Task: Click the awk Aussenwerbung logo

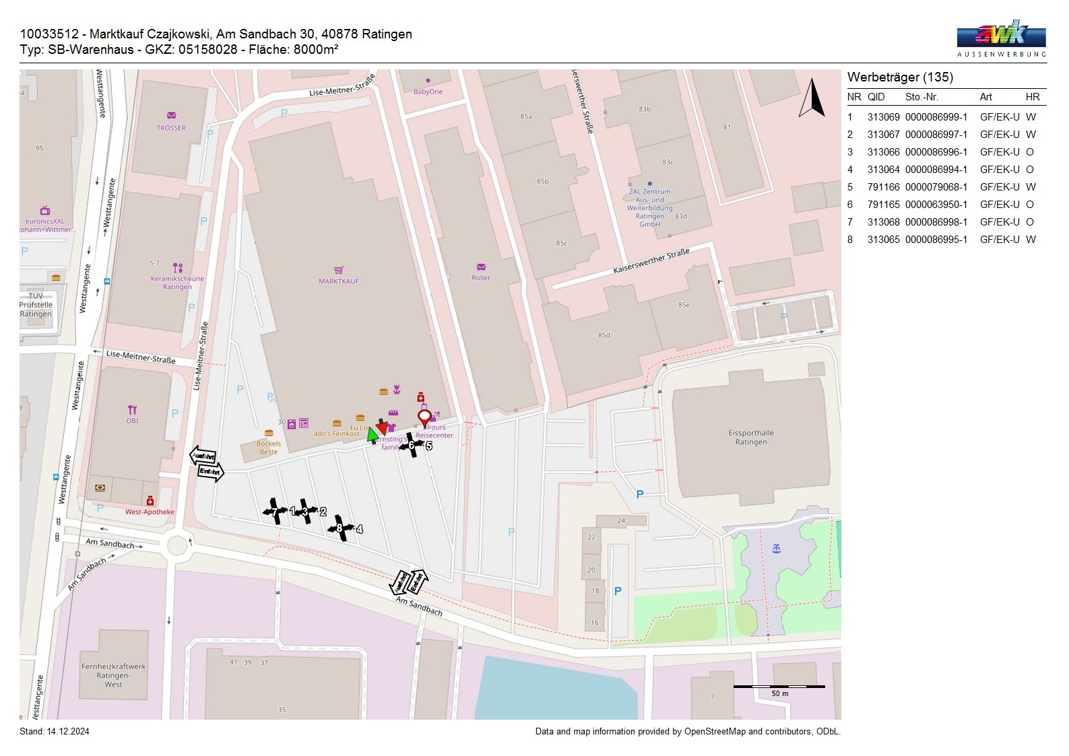Action: point(1001,38)
